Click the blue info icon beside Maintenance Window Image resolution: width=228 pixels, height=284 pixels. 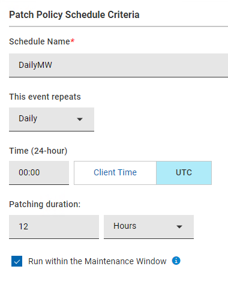(x=176, y=261)
